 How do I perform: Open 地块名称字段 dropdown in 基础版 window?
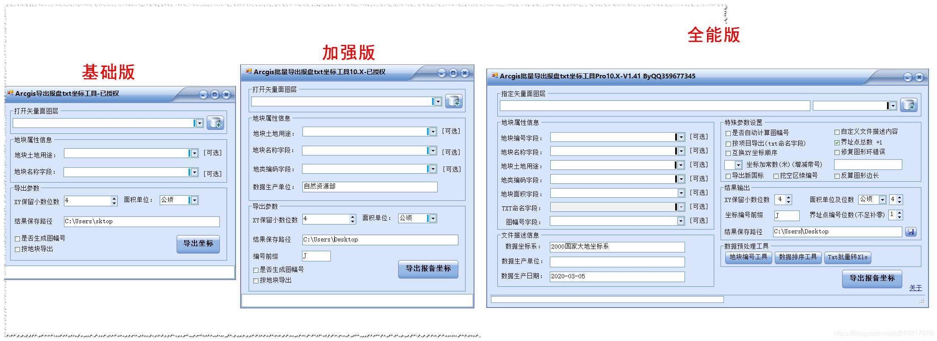194,172
